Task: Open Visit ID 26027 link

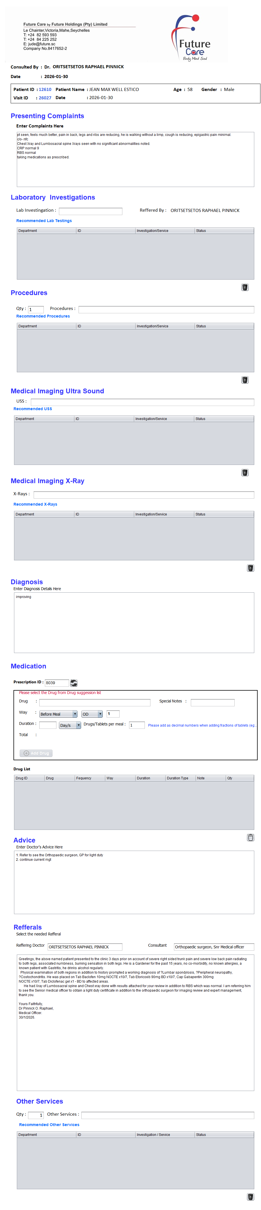Action: [45, 98]
